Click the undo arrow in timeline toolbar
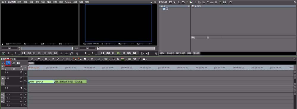Screen dimensions: 297x109 [85, 59]
